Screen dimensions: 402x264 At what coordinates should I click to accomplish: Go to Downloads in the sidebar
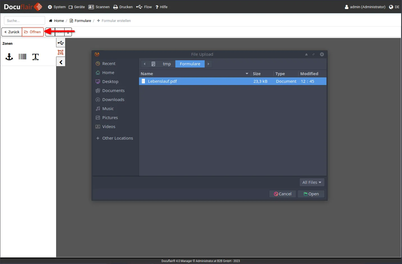click(x=113, y=100)
